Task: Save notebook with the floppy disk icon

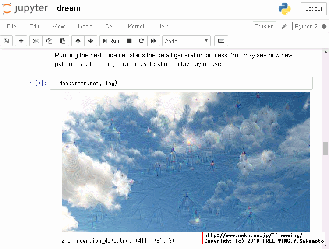Action: coord(6,41)
